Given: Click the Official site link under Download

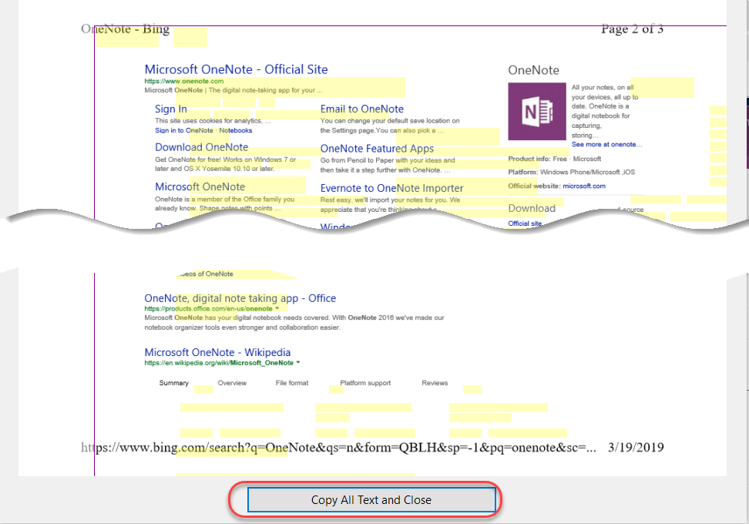Looking at the screenshot, I should point(524,223).
